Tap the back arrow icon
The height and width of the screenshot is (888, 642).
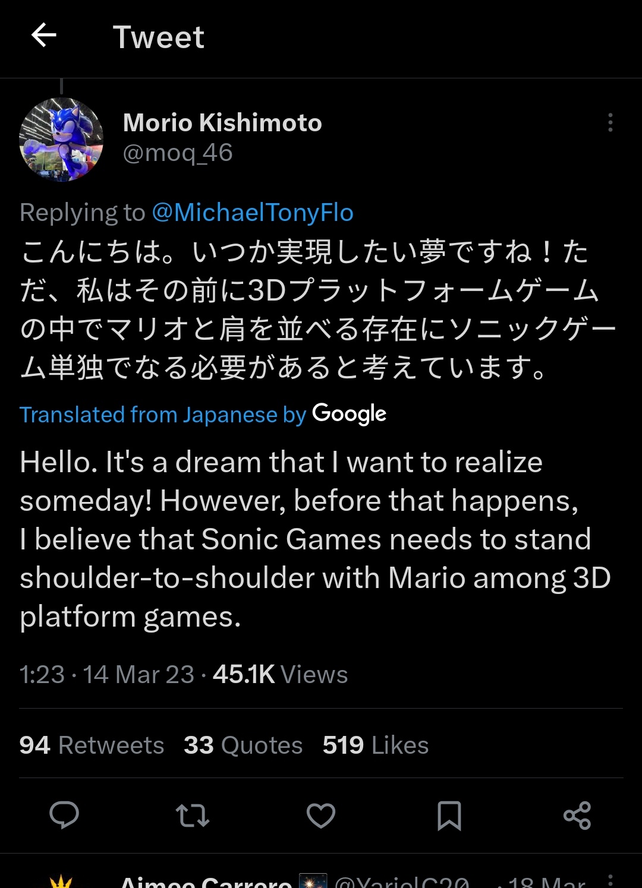click(43, 36)
